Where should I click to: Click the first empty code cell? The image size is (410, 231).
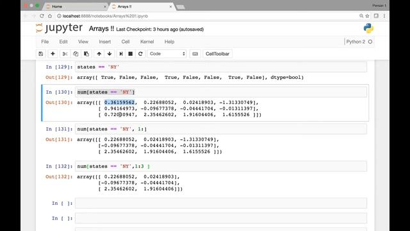pos(221,203)
